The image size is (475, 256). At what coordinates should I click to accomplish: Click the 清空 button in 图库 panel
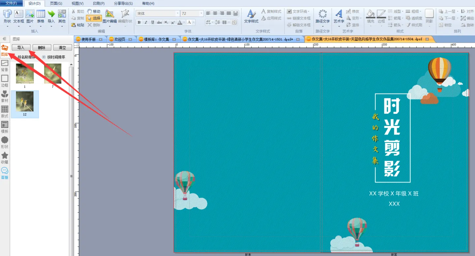pos(62,48)
